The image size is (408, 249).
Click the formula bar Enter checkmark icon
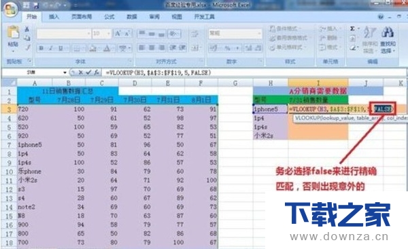point(88,73)
